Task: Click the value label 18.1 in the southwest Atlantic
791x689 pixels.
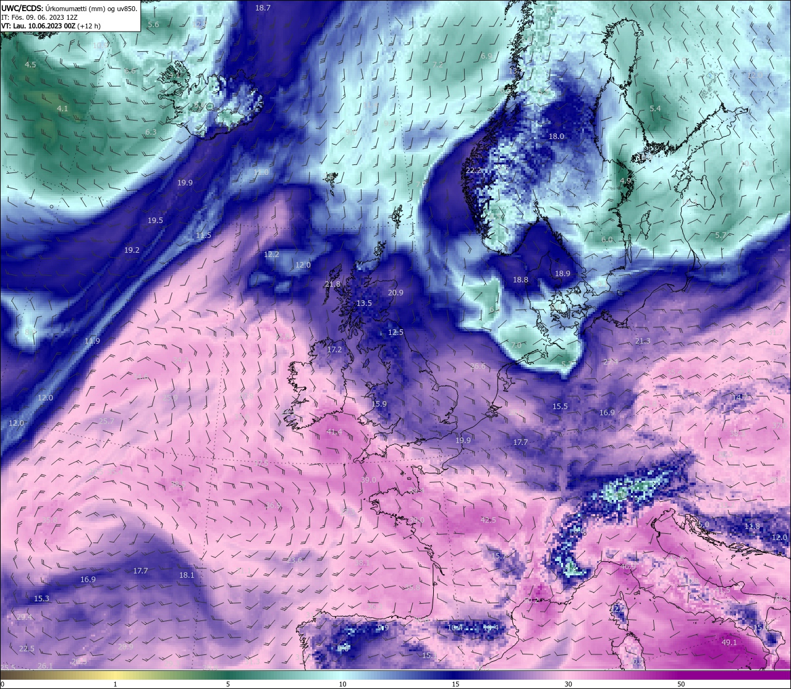Action: 187,575
